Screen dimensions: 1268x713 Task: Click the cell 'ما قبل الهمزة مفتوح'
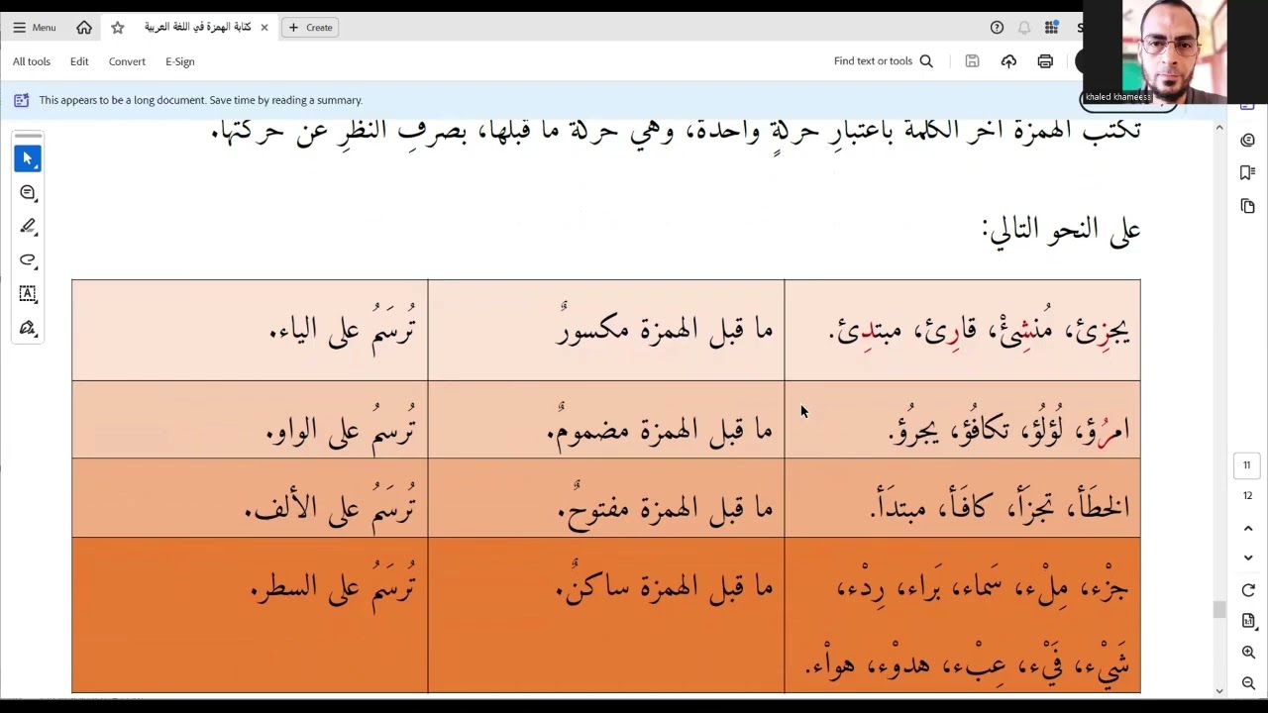[x=606, y=498]
